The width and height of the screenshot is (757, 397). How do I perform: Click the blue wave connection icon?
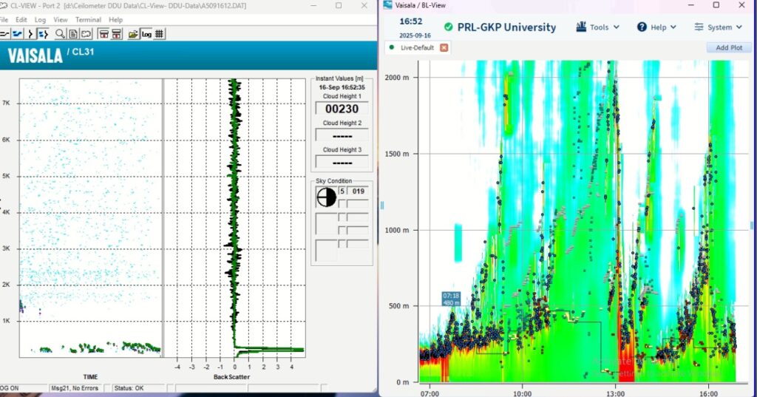point(17,34)
